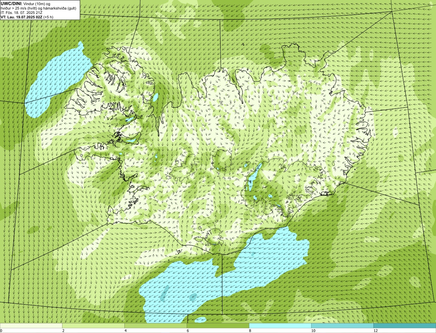Select the 6–8 m/s dark green colorbar swatch
Screen dimensions: 436x333
tap(218, 326)
